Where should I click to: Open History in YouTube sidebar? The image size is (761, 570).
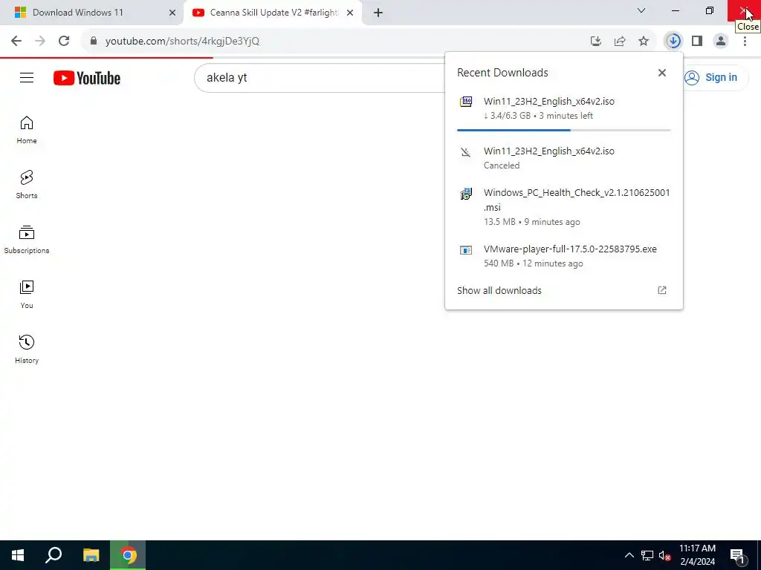[x=27, y=349]
